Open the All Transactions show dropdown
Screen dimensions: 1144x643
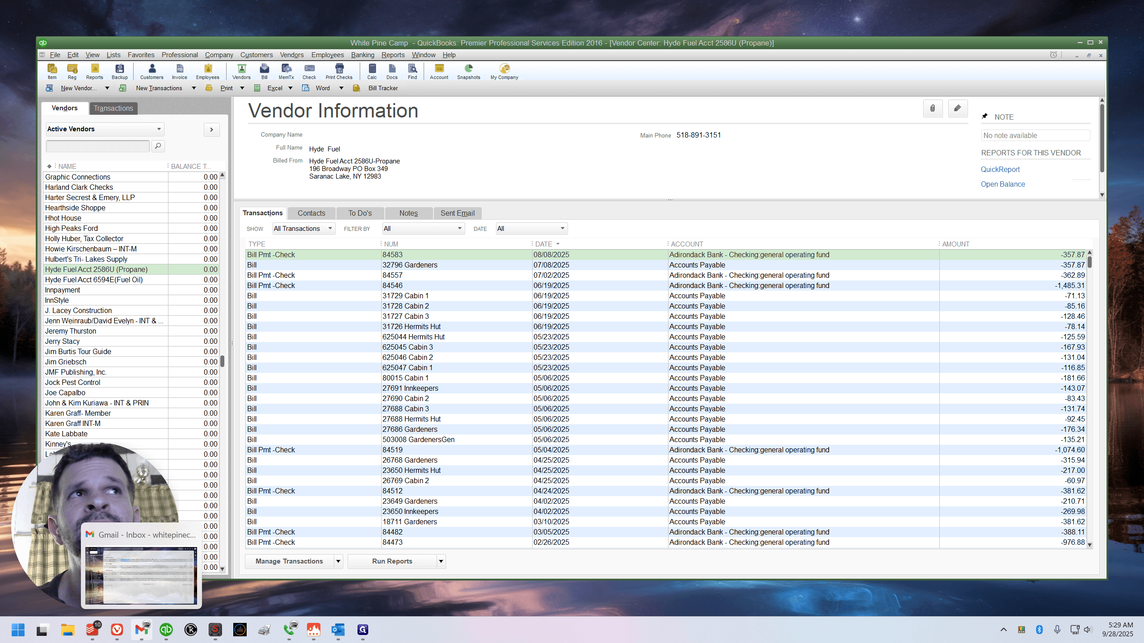pyautogui.click(x=304, y=229)
